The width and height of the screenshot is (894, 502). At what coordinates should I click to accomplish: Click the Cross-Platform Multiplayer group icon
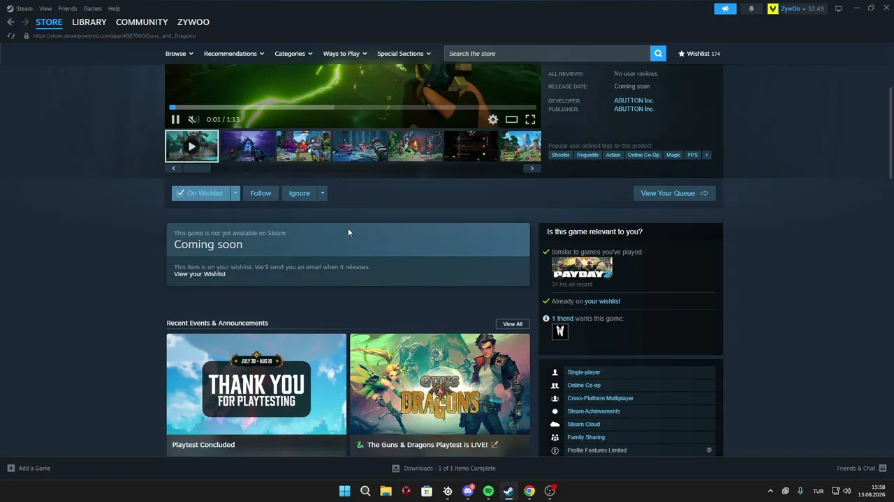click(x=555, y=398)
